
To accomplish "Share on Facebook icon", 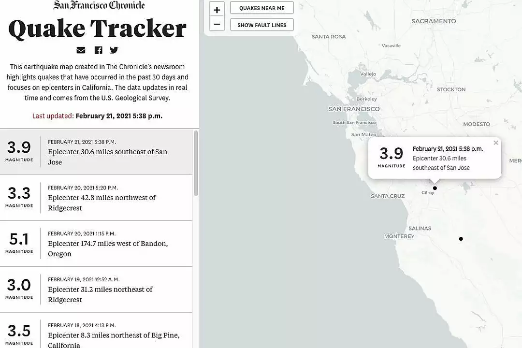I will pos(98,50).
